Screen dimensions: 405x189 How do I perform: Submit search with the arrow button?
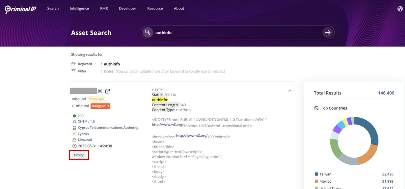[x=327, y=33]
